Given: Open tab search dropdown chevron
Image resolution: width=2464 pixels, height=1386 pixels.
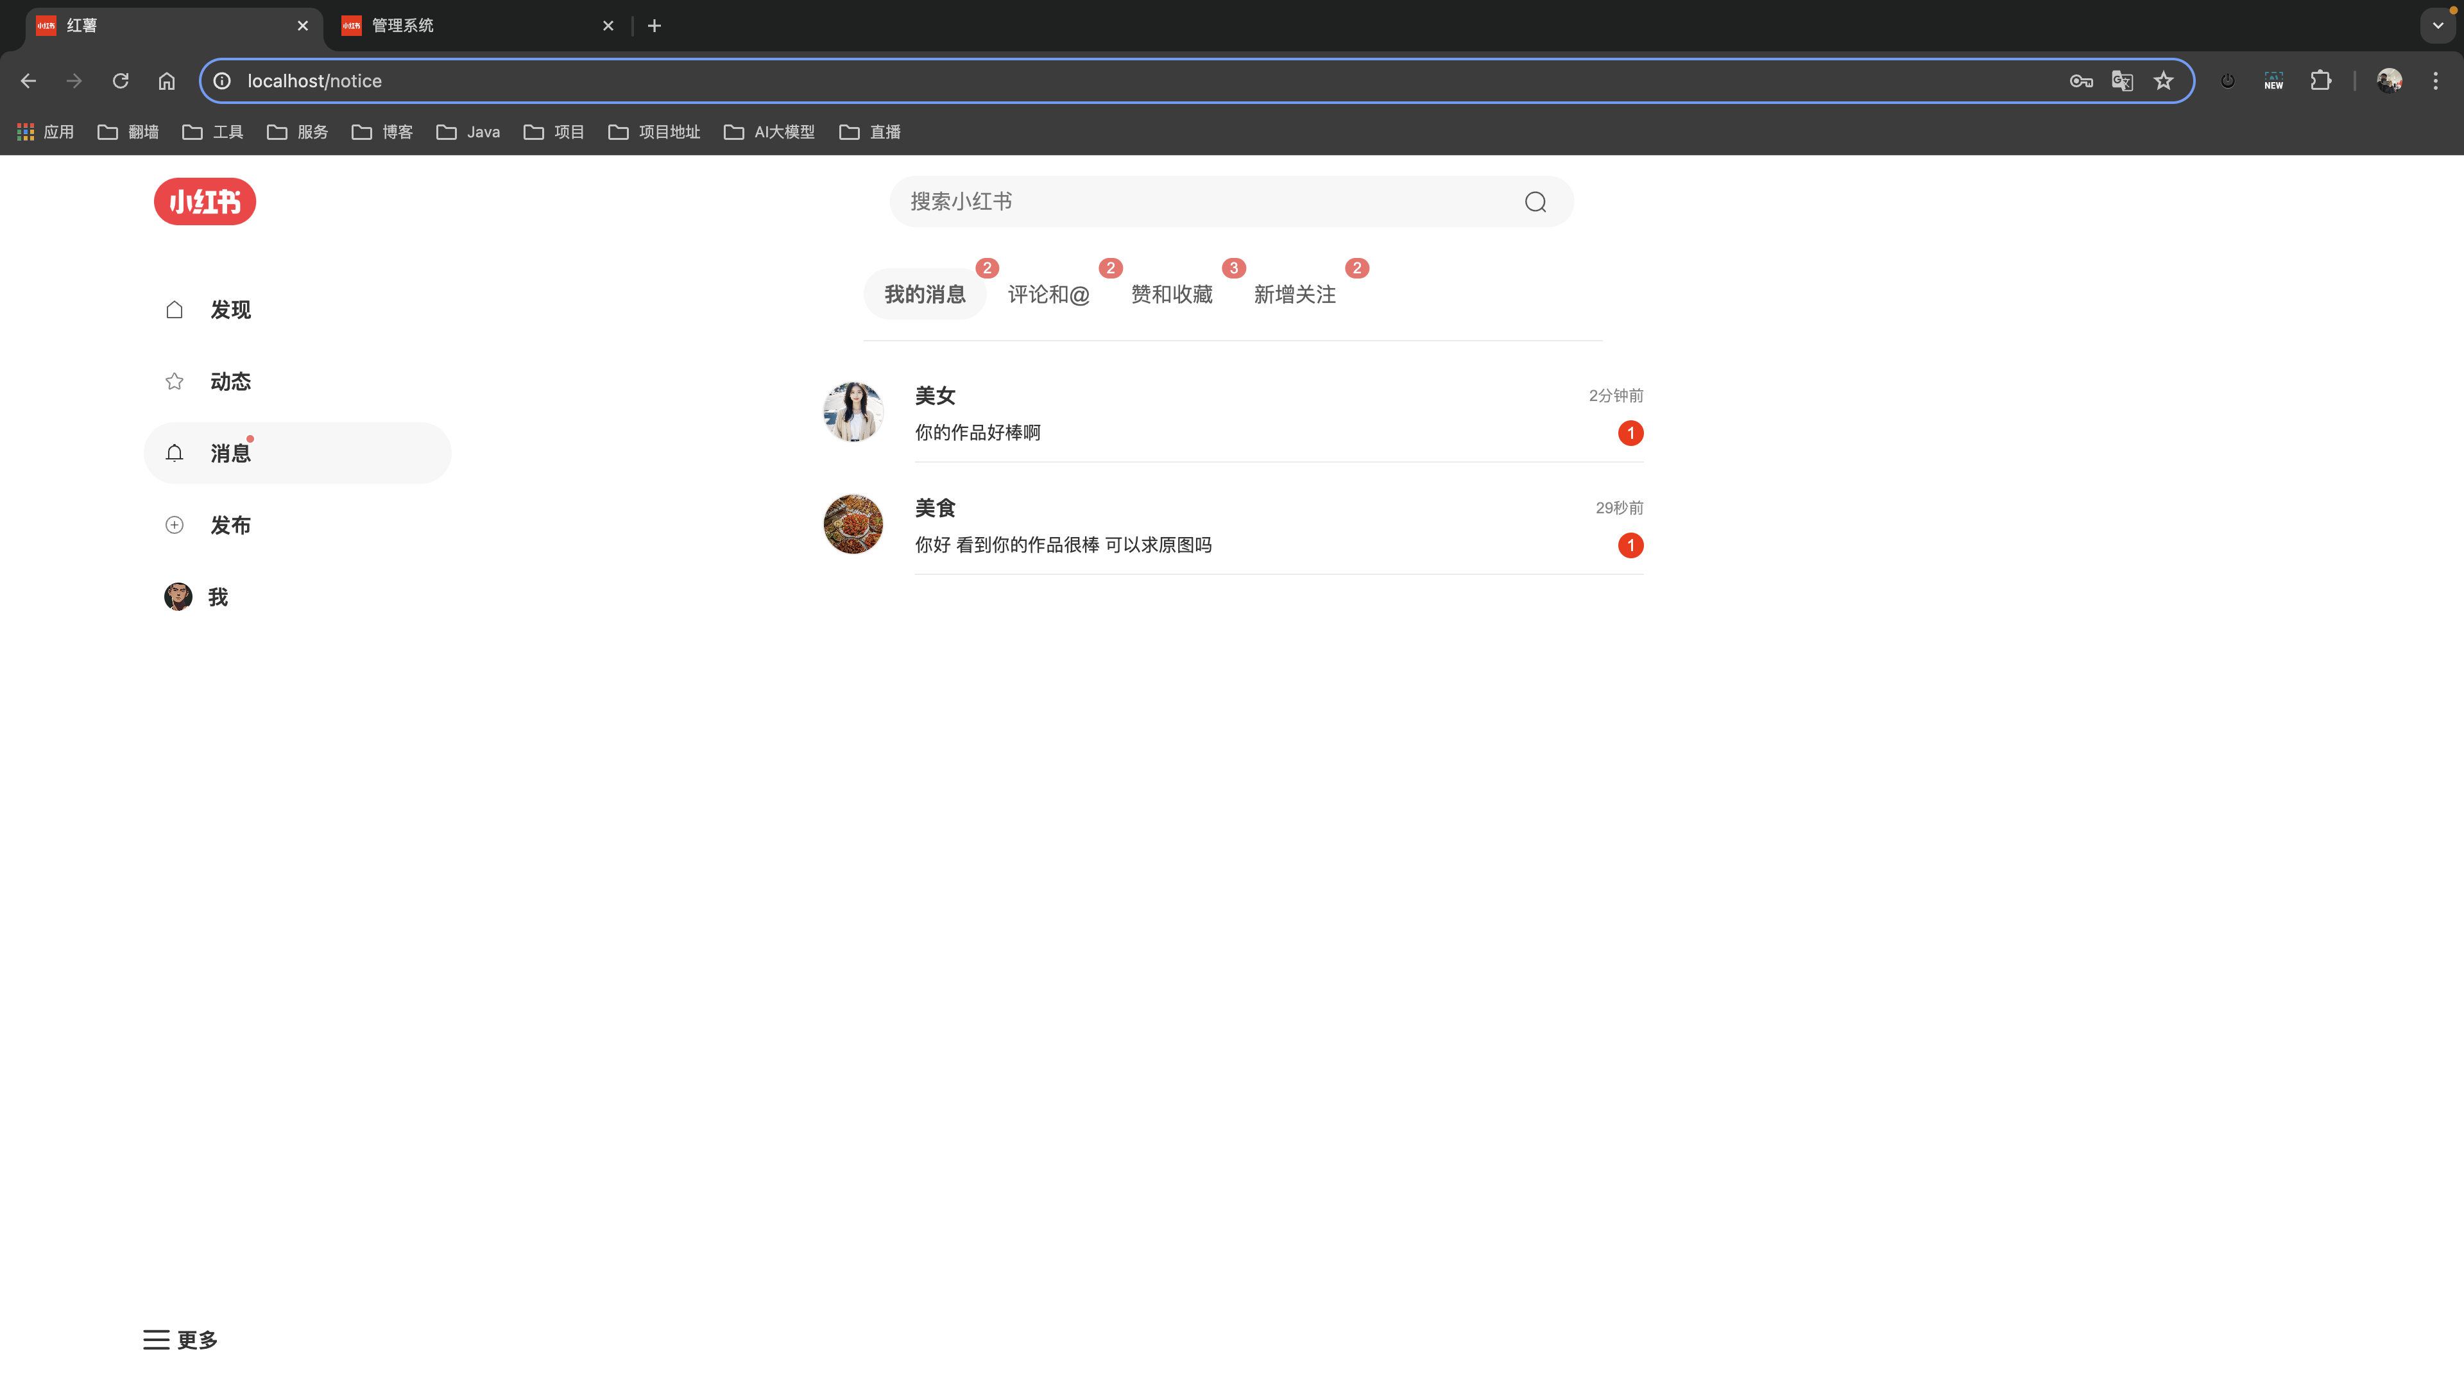Looking at the screenshot, I should coord(2437,26).
